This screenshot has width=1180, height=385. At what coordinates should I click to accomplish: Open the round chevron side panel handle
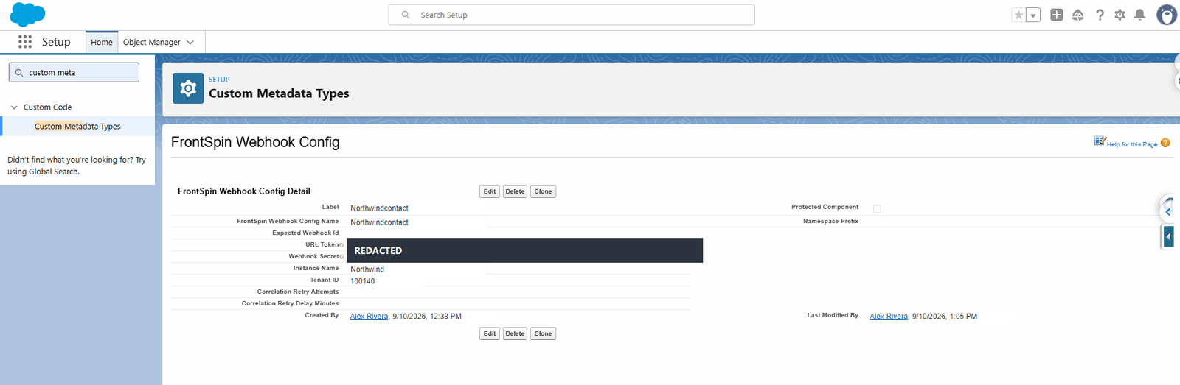tap(1168, 211)
